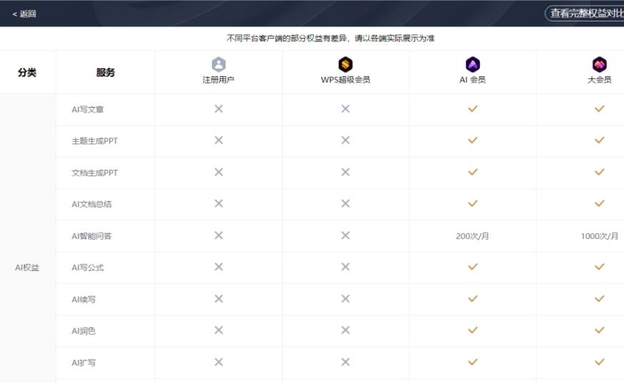The height and width of the screenshot is (383, 624).
Task: Click AI写文章 checkmark under AI 会员
Action: (x=473, y=109)
